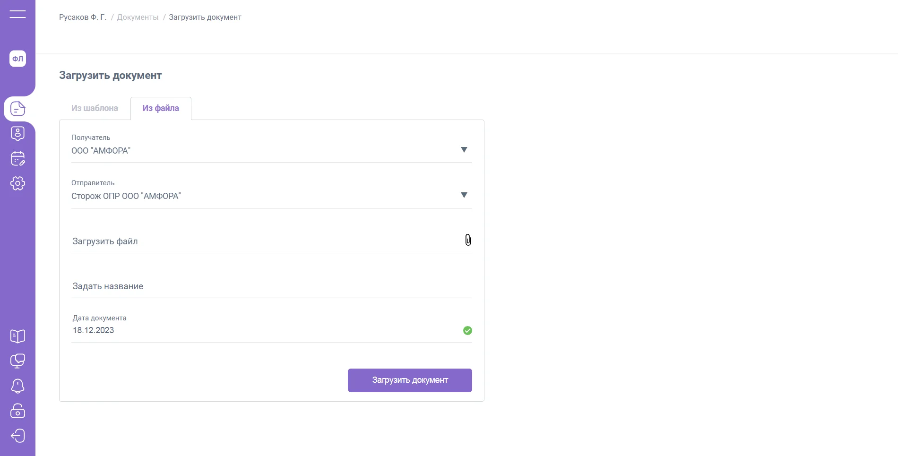Select the Из файла tab

point(161,108)
